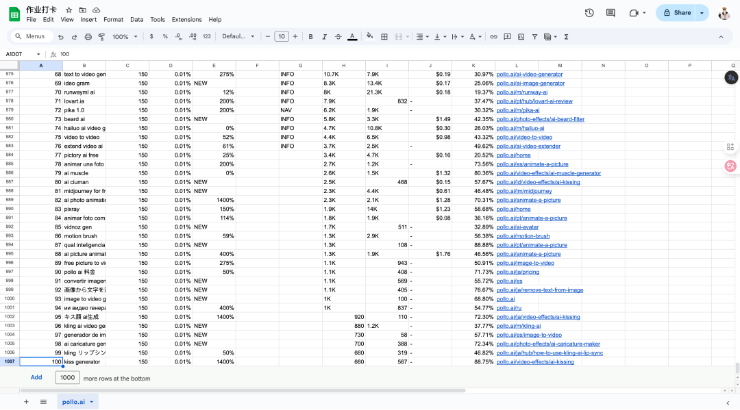
Task: Toggle strikethrough formatting
Action: pos(338,37)
